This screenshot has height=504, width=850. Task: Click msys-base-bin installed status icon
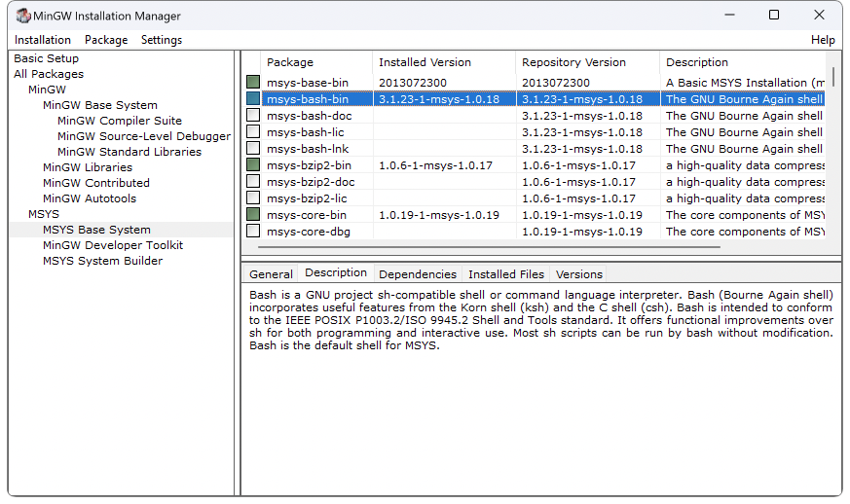[x=253, y=83]
